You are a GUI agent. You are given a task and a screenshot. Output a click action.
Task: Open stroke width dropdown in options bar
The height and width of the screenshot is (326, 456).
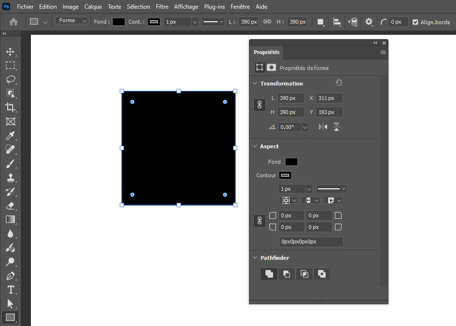point(195,22)
